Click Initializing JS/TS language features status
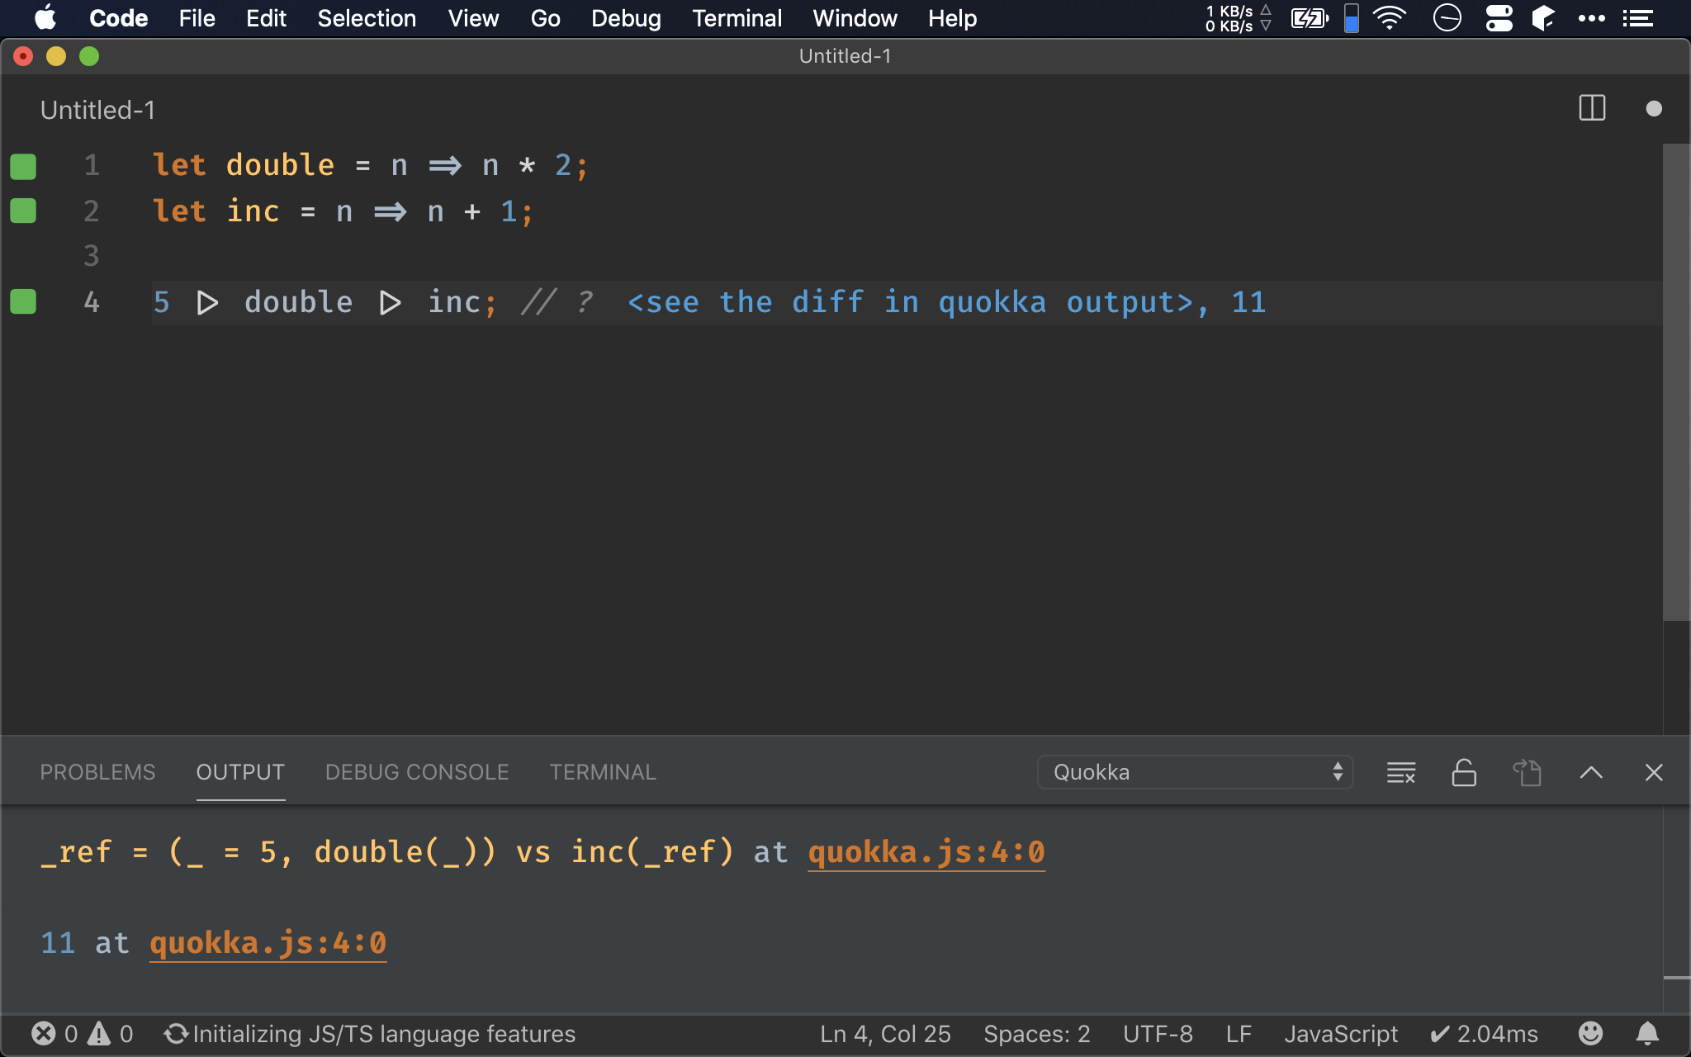The width and height of the screenshot is (1691, 1057). [370, 1034]
